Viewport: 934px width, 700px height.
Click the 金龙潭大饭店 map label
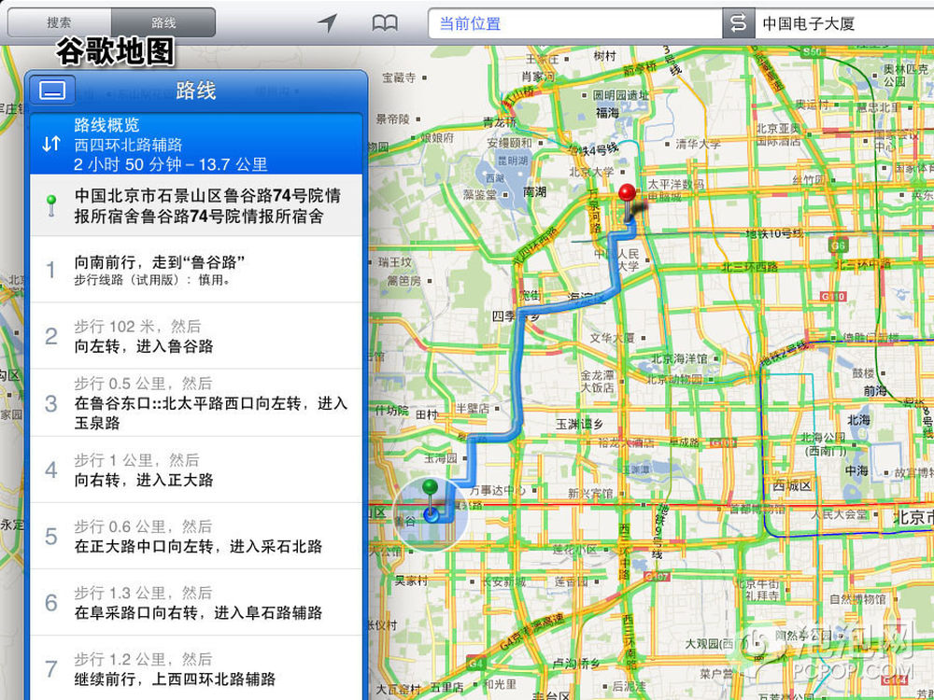(x=598, y=381)
